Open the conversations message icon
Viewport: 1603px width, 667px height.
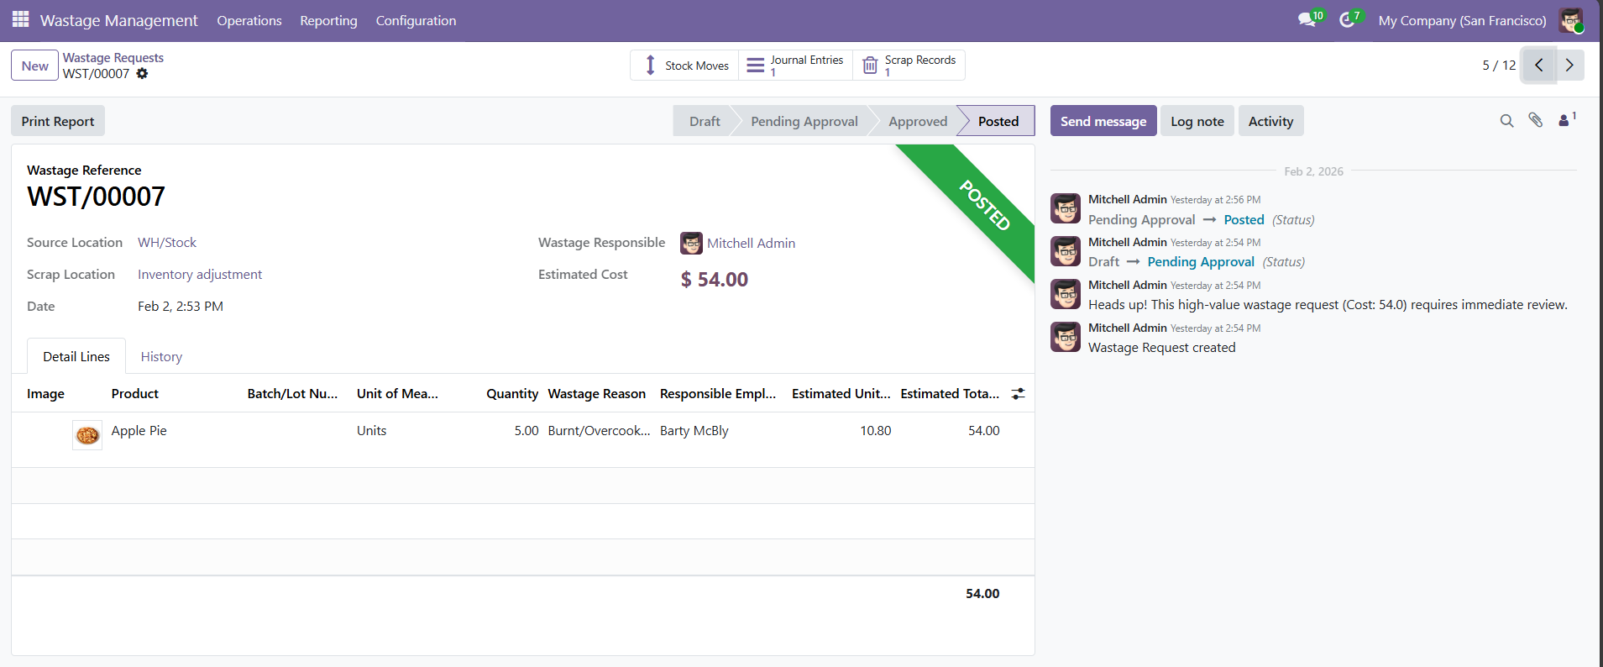coord(1307,20)
